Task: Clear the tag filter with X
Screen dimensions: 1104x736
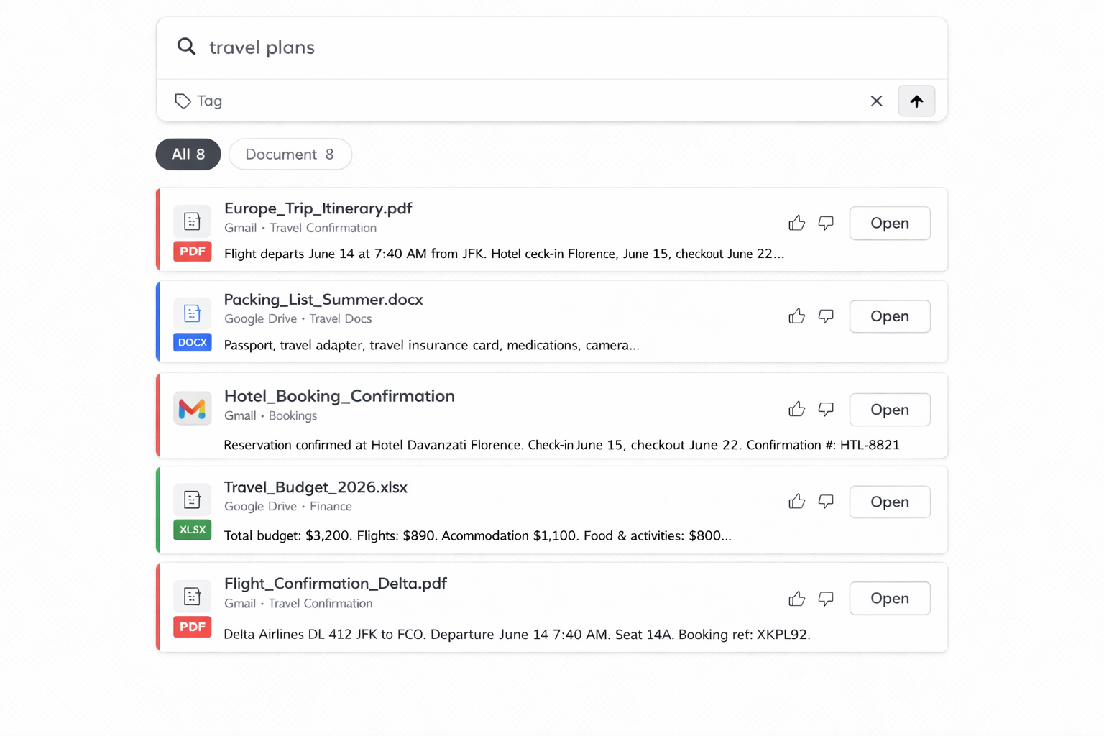Action: pos(876,101)
